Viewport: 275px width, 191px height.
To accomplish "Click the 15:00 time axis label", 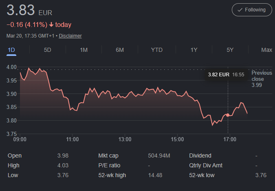I will point(177,139).
